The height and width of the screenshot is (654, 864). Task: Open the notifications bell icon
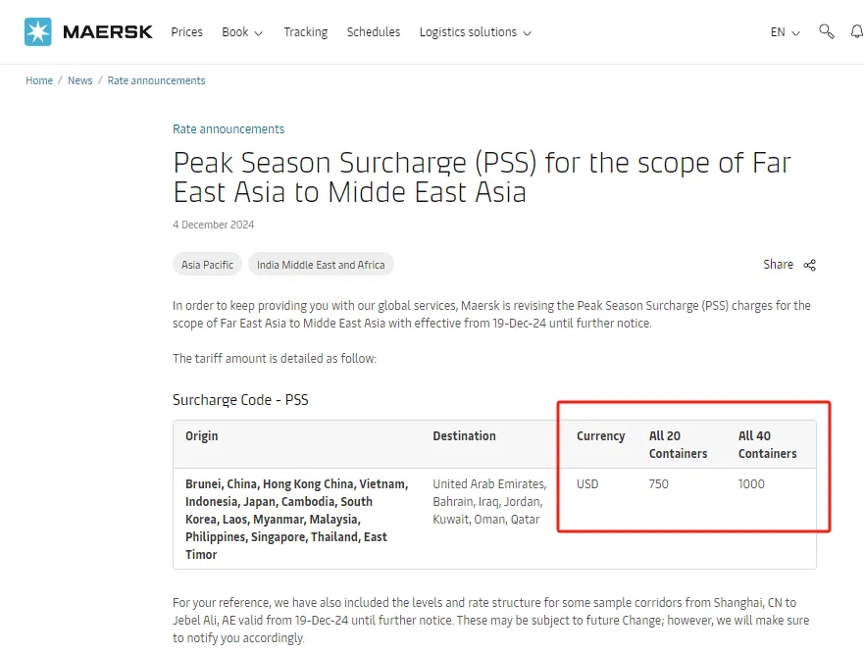click(857, 32)
